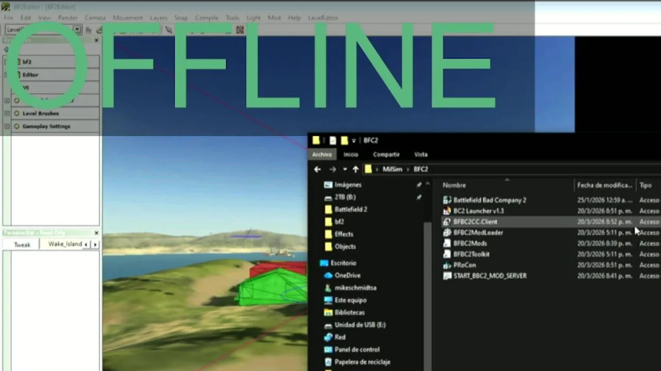Go up one folder level in Explorer
The width and height of the screenshot is (661, 371).
[355, 169]
